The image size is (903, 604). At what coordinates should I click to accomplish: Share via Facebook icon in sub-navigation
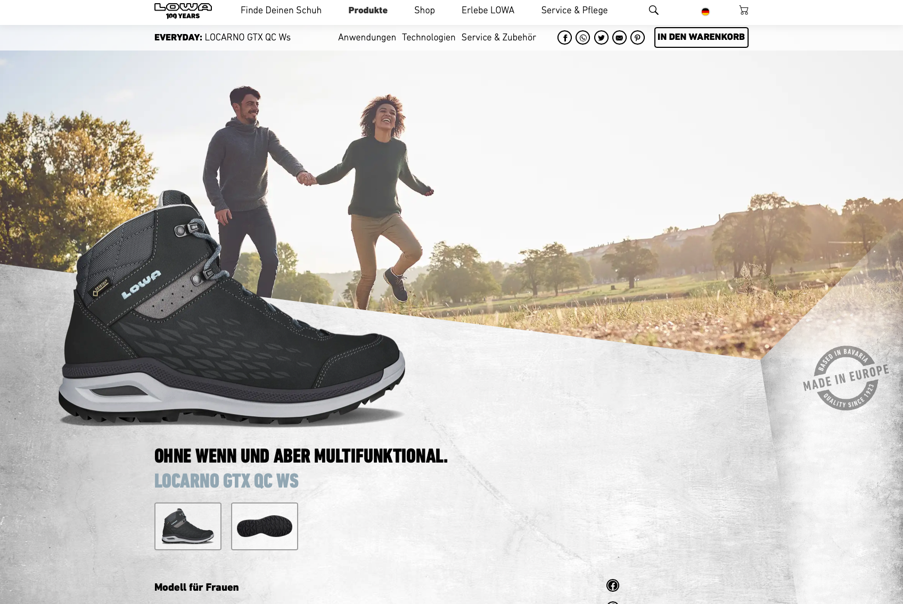[565, 38]
